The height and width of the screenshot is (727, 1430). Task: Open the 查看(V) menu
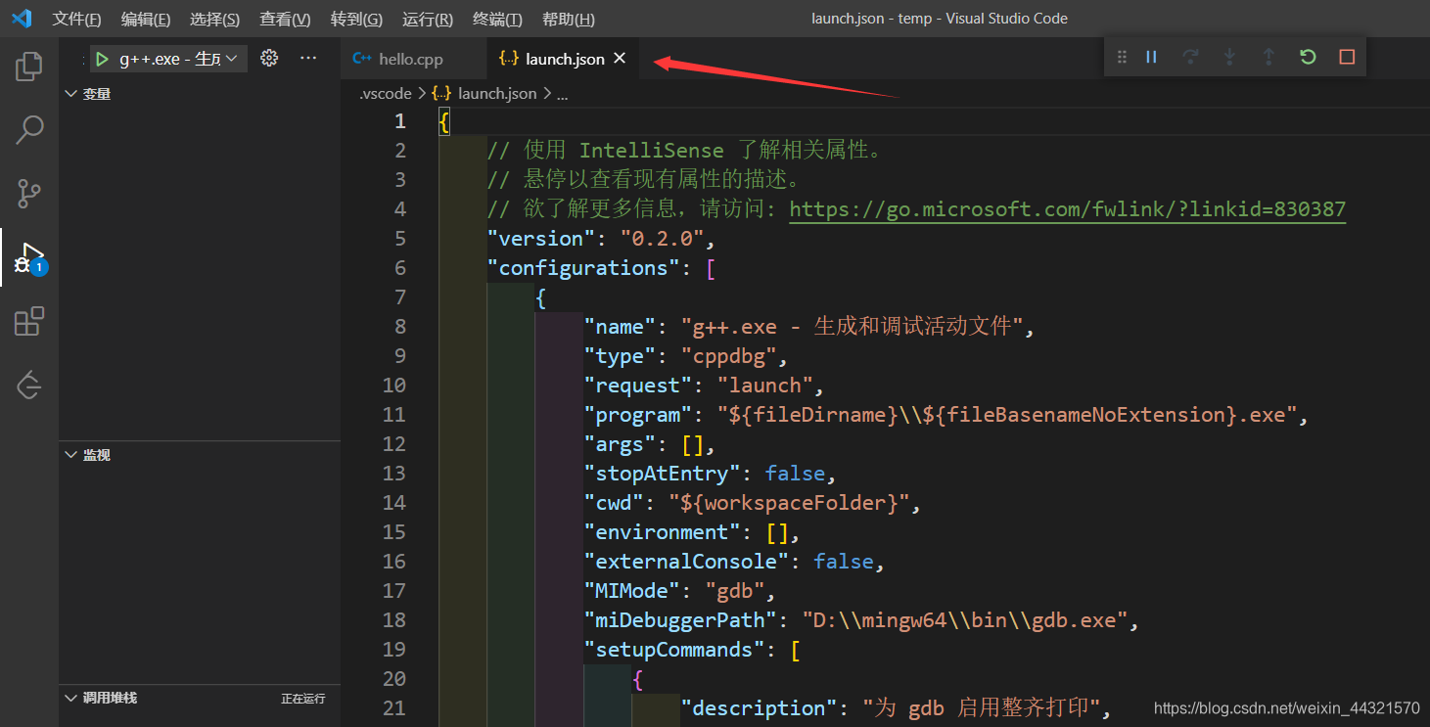(x=285, y=19)
